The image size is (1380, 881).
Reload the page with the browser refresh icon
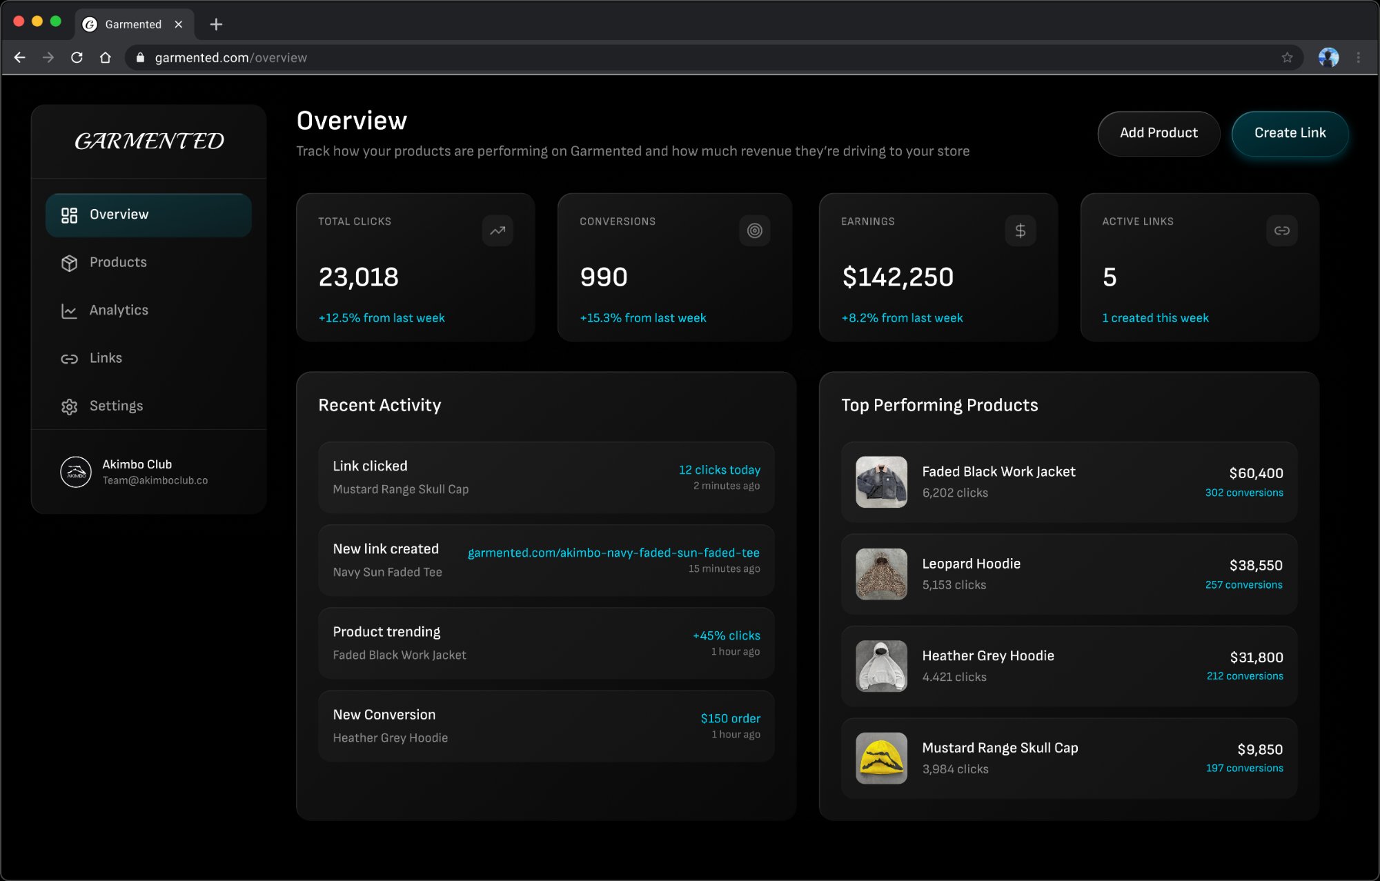pos(77,58)
